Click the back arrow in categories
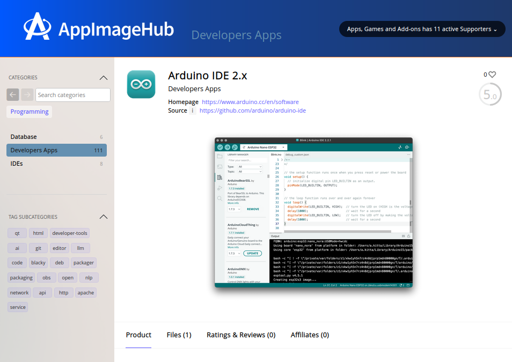 point(13,95)
